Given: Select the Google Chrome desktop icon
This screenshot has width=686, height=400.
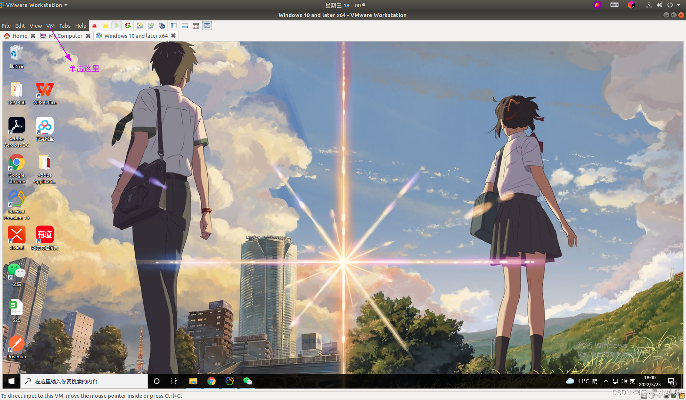Looking at the screenshot, I should [16, 169].
